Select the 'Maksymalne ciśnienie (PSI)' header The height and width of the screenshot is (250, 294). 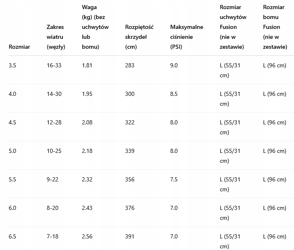point(186,37)
